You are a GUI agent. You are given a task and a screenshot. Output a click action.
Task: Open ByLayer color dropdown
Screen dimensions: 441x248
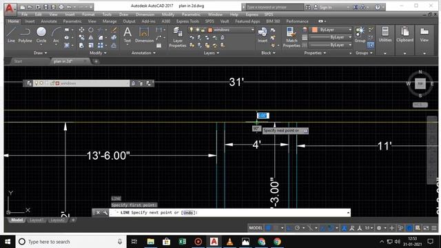[x=350, y=30]
